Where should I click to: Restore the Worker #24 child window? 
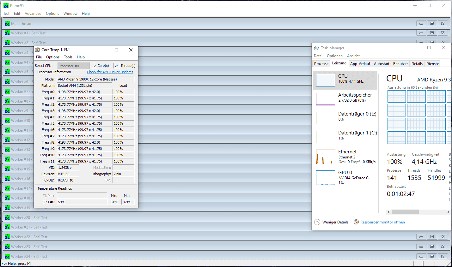(x=432, y=256)
